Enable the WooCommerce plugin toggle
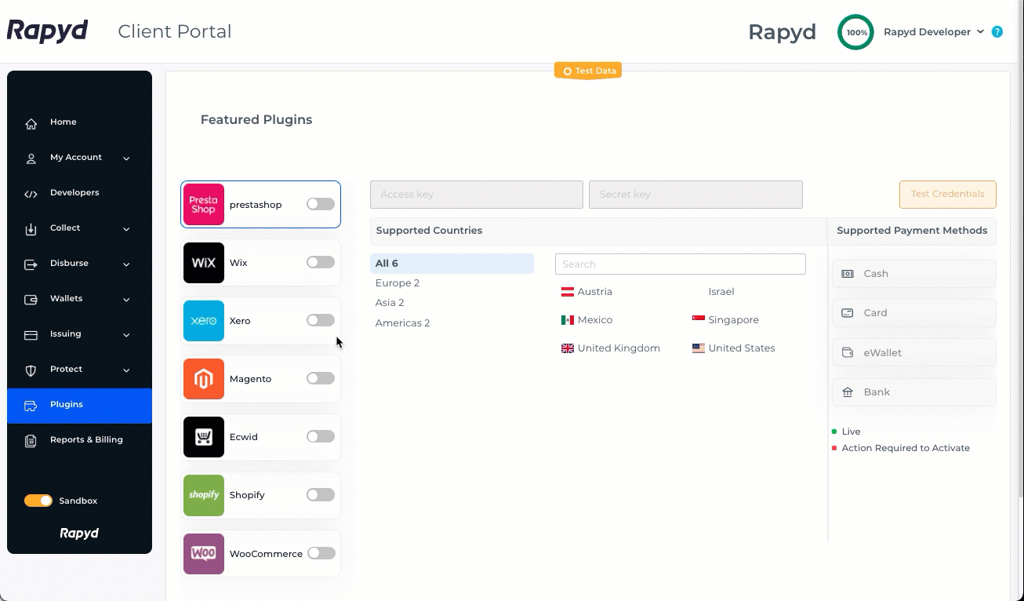This screenshot has height=601, width=1024. click(x=321, y=553)
